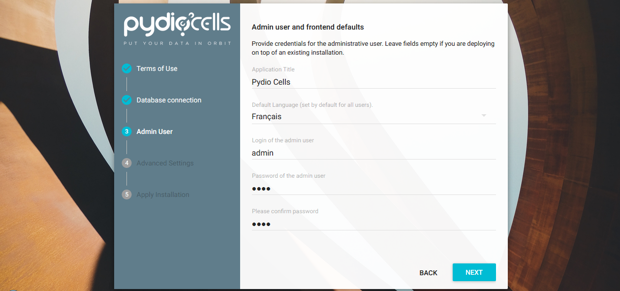The image size is (620, 291).
Task: Click the Terms of Use checkmark icon
Action: 127,68
